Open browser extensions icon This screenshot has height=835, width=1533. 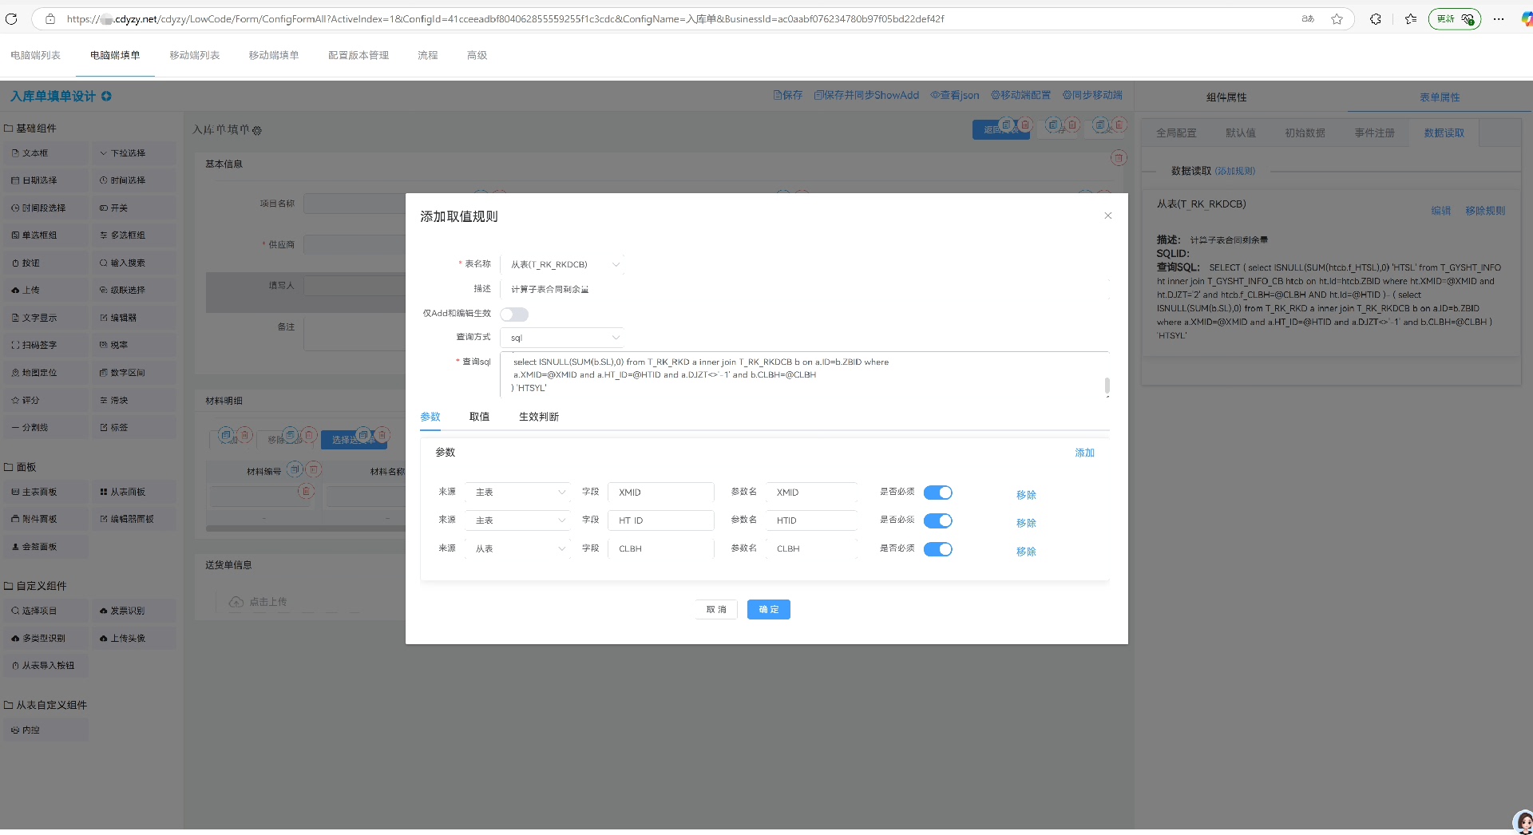[1376, 19]
